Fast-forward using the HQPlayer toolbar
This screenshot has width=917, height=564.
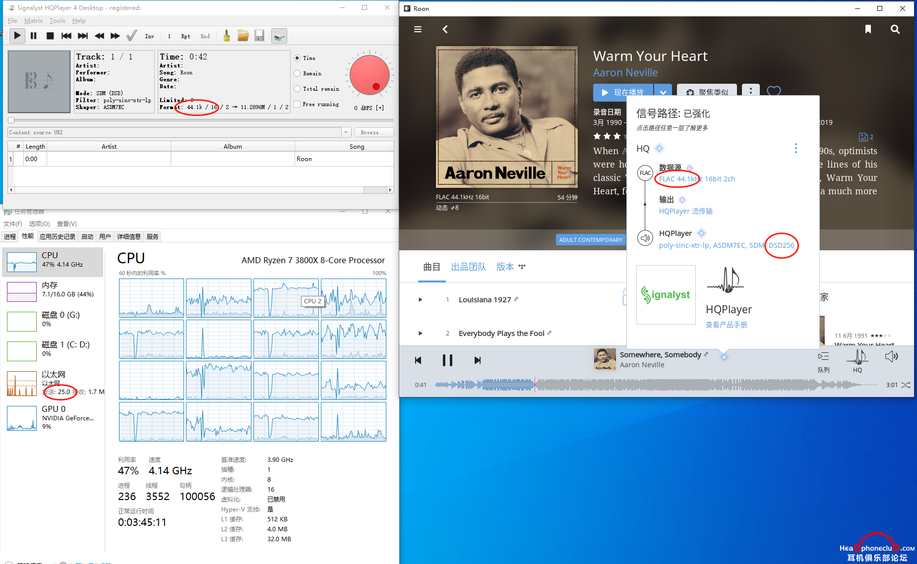pyautogui.click(x=115, y=36)
